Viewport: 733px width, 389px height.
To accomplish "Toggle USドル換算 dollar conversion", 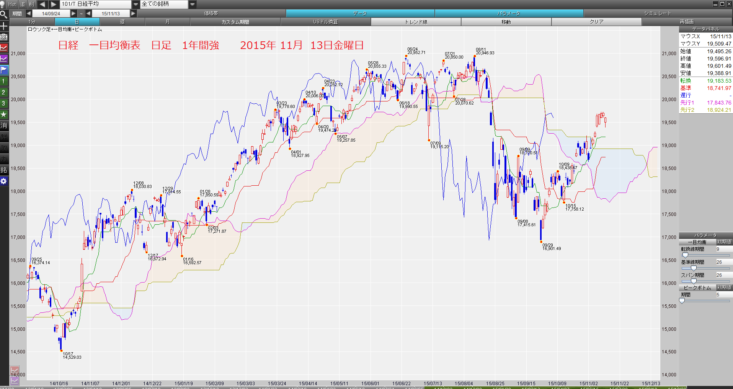I will coord(326,22).
